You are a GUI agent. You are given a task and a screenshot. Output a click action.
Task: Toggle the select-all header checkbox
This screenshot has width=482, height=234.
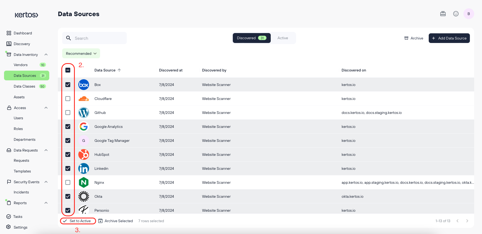tap(68, 70)
